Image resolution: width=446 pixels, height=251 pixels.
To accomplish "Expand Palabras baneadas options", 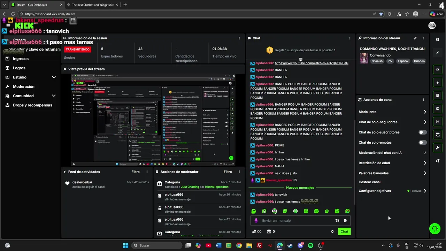I will (425, 173).
